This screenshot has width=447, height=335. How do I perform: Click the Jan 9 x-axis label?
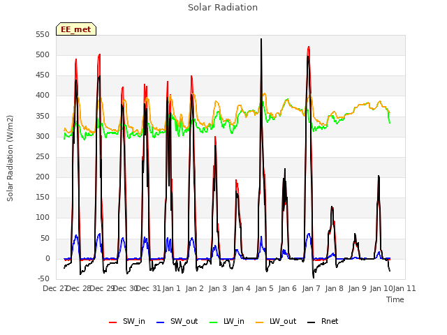[x=357, y=288]
